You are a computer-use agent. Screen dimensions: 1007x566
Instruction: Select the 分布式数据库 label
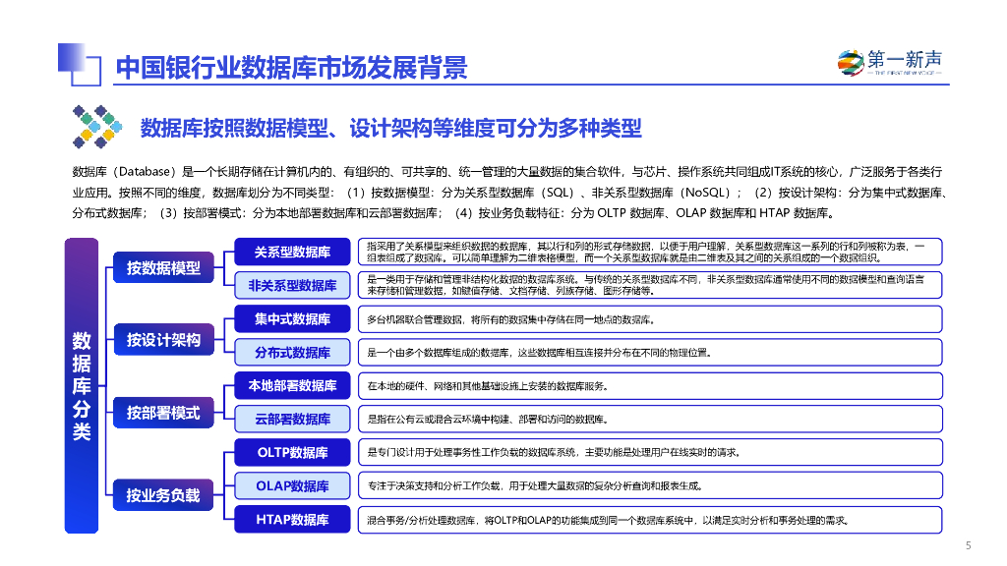(x=292, y=353)
